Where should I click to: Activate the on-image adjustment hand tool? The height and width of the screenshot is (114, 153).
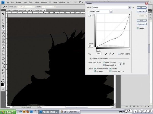pos(90,54)
